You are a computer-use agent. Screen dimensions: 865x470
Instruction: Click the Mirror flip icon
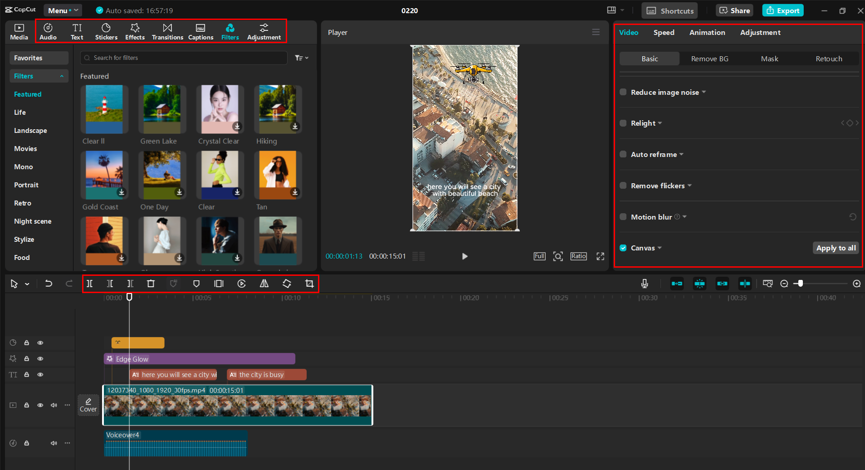coord(264,284)
